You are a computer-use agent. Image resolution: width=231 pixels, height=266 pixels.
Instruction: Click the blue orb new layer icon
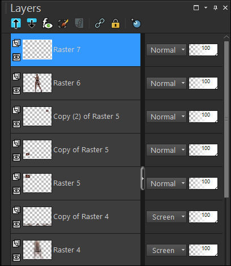coord(136,23)
